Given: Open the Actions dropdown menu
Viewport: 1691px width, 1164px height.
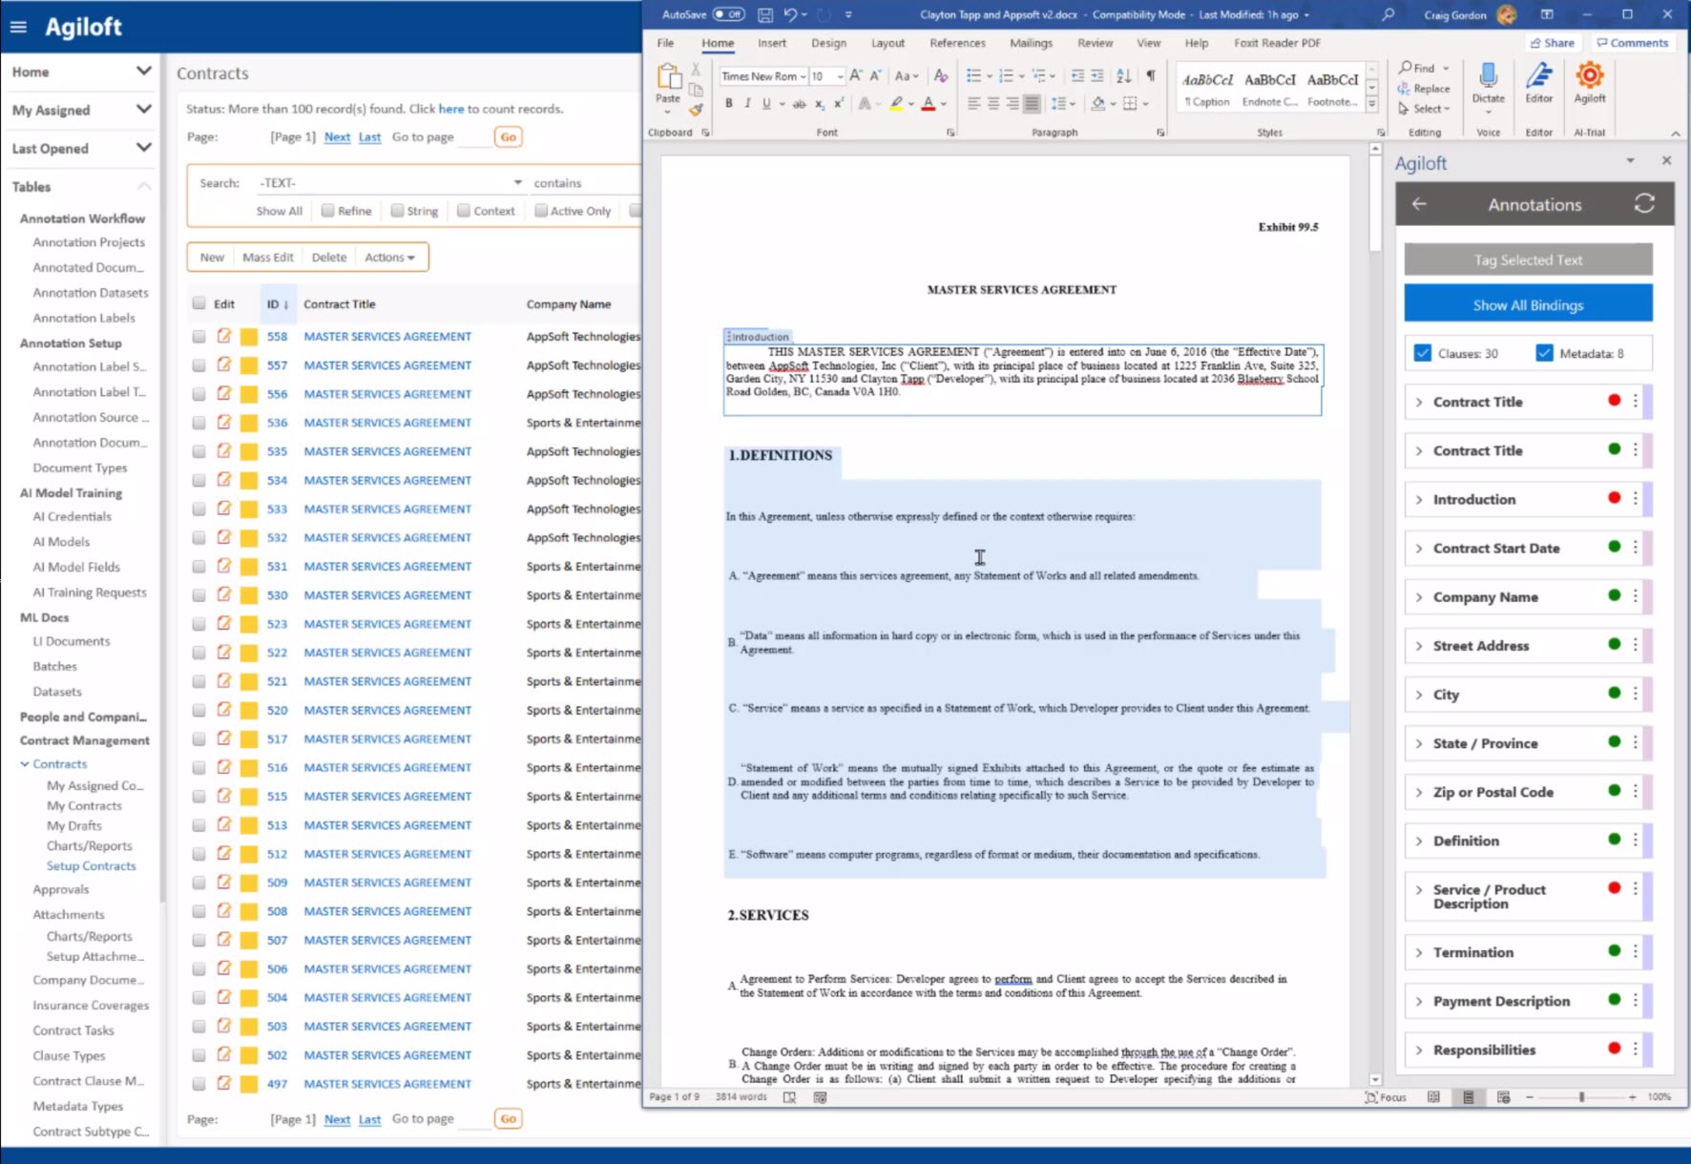Looking at the screenshot, I should click(x=389, y=258).
